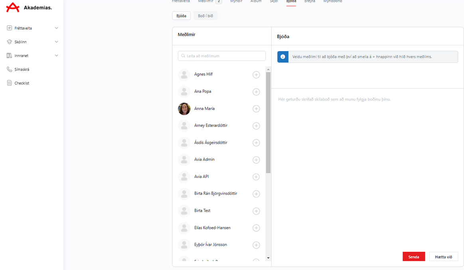
Task: Click the Hætta við cancel button
Action: click(x=443, y=257)
